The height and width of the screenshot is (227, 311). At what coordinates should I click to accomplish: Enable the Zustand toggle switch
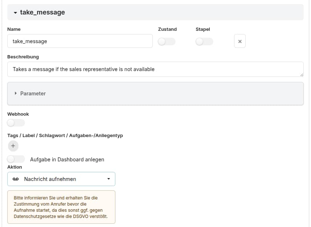pyautogui.click(x=167, y=42)
